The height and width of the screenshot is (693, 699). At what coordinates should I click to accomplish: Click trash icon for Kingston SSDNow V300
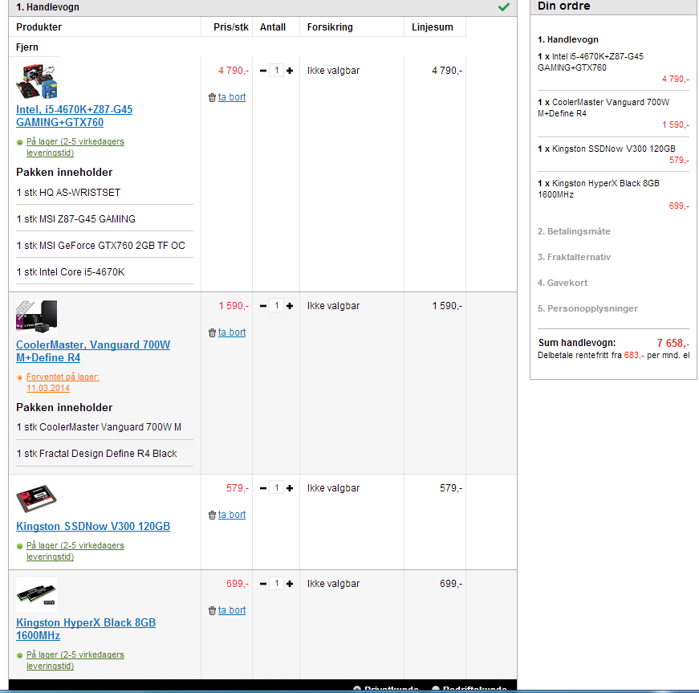pos(212,515)
